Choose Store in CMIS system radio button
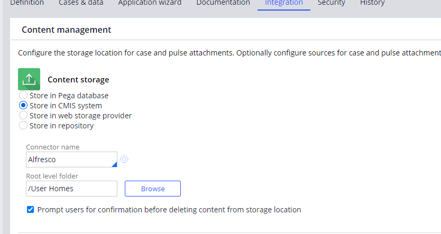441x234 pixels. click(x=23, y=106)
